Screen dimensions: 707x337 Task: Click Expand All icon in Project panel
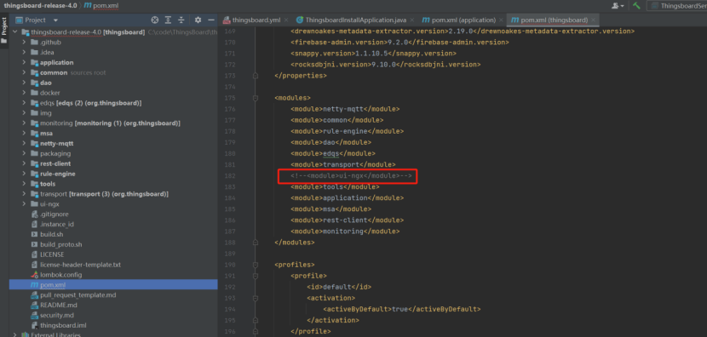(168, 20)
